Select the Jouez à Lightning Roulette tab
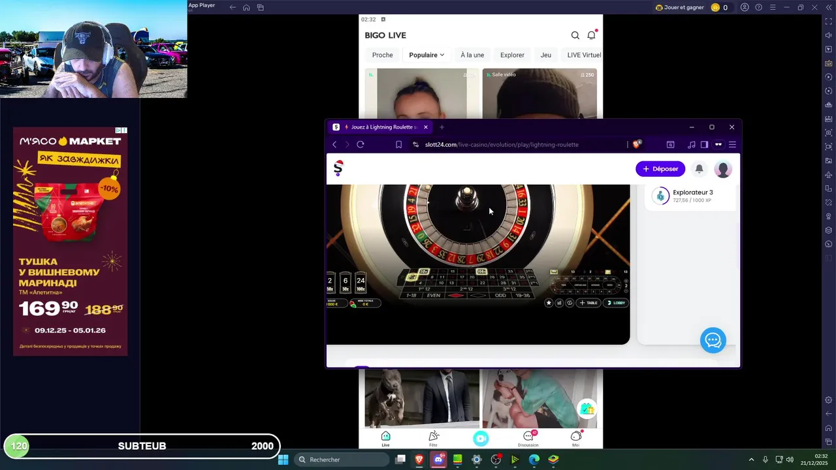This screenshot has width=836, height=470. tap(380, 127)
